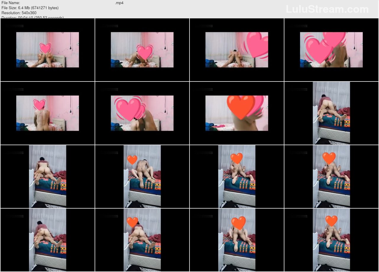Viewport: 379px width, 272px height.
Task: Click the File Name label
Action: click(x=11, y=3)
